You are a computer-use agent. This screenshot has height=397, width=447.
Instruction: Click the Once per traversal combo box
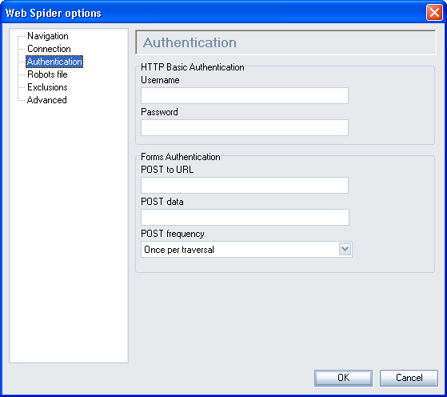(x=246, y=250)
